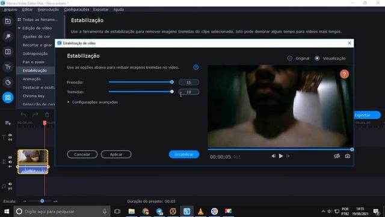Screen dimensions: 385x217
Task: Open the file import panel icon
Action: [x=8, y=22]
